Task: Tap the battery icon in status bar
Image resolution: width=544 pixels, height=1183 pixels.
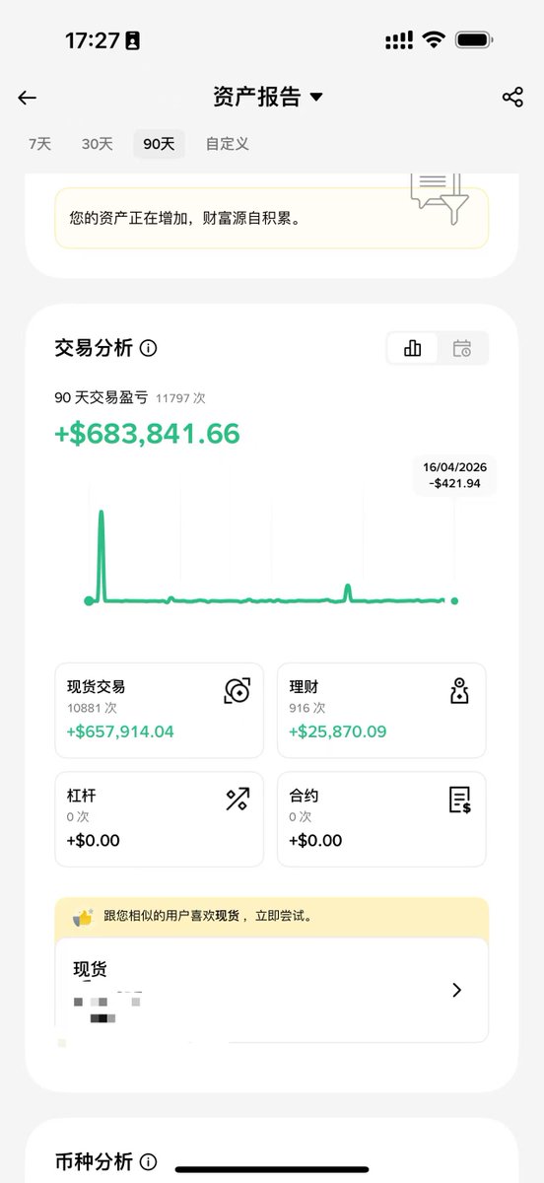Action: coord(475,40)
